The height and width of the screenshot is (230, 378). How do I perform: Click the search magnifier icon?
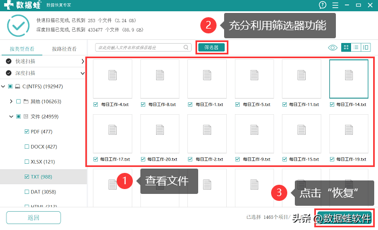(x=186, y=47)
